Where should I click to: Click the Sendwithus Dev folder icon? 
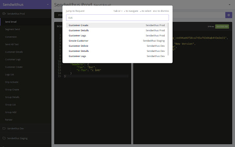4,129
